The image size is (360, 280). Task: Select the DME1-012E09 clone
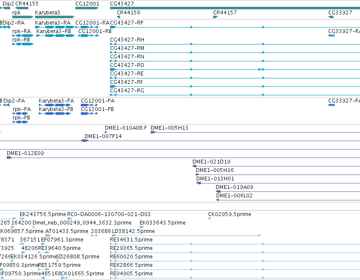25,154
